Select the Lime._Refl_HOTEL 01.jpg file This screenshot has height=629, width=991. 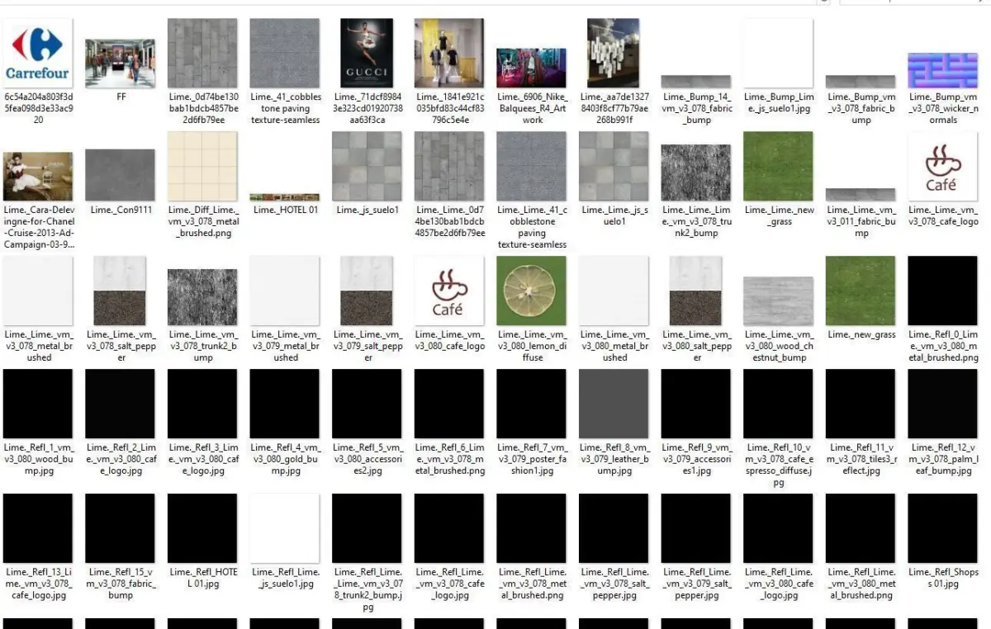click(202, 528)
